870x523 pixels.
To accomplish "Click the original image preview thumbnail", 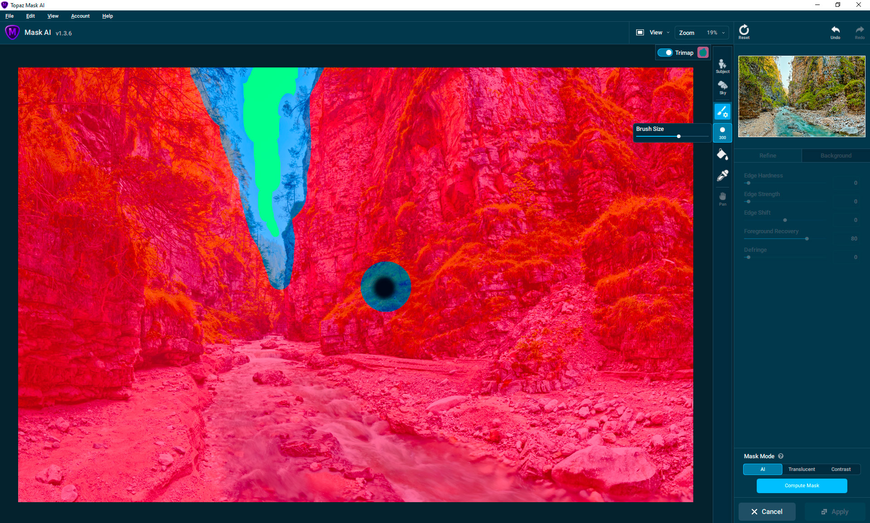I will [x=801, y=96].
